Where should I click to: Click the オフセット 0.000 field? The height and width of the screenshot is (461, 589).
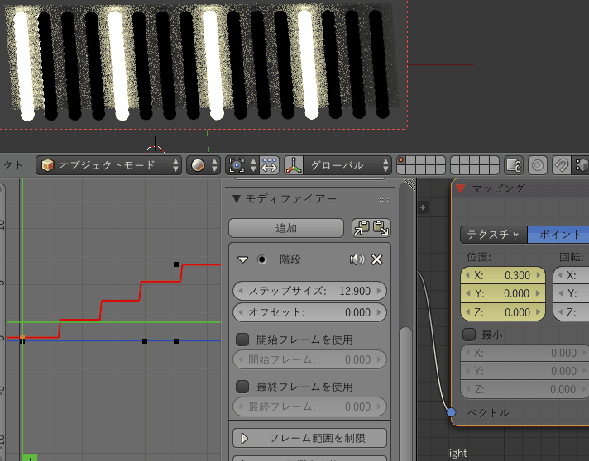[309, 312]
